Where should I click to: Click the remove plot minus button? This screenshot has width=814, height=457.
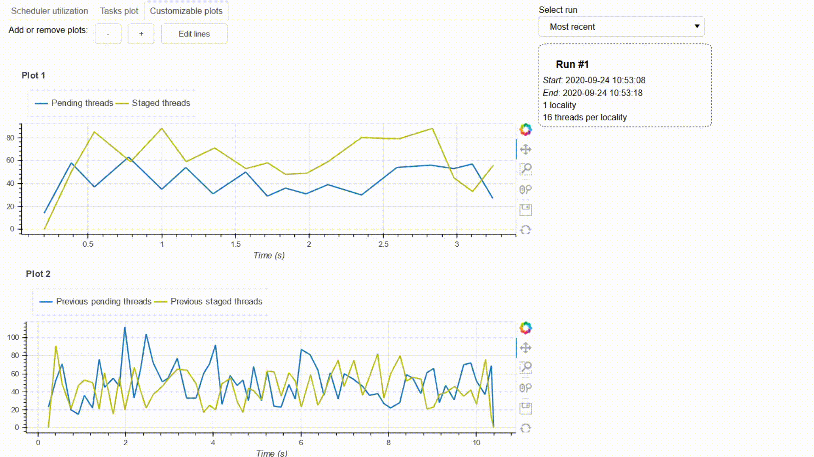(x=107, y=33)
